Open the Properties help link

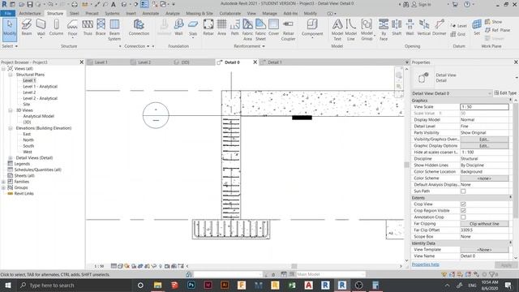coord(425,264)
